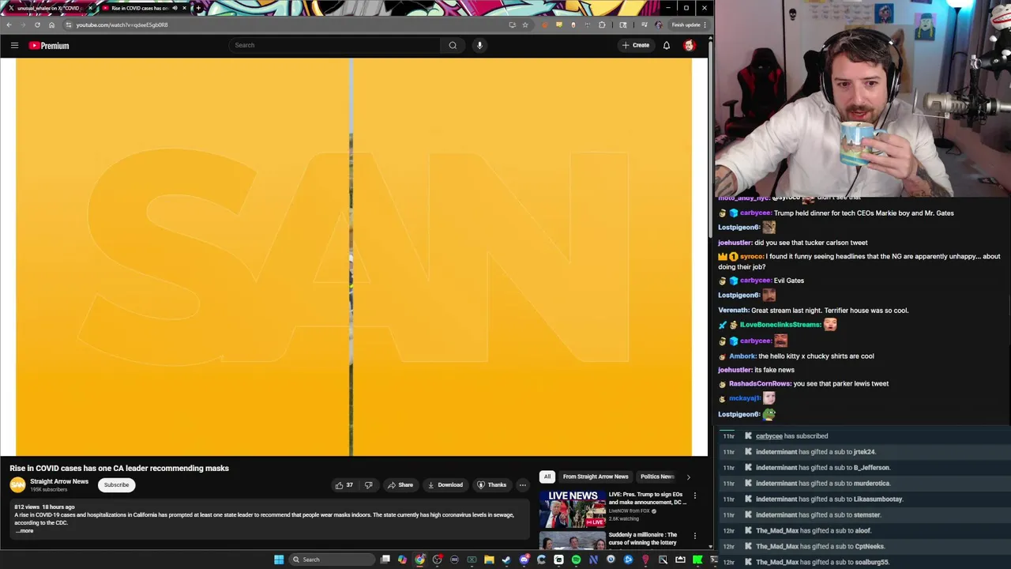Start voice search with the microphone

pyautogui.click(x=479, y=45)
